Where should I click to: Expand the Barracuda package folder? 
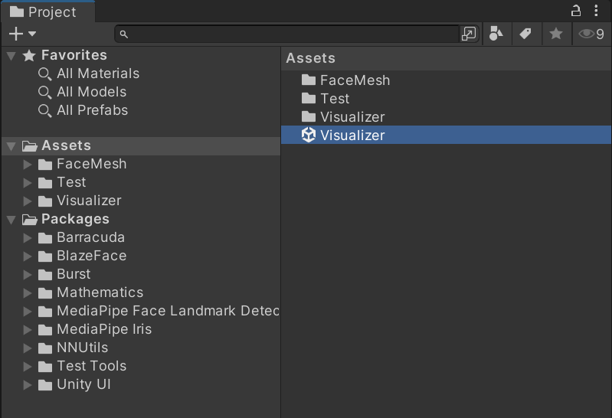pos(28,237)
